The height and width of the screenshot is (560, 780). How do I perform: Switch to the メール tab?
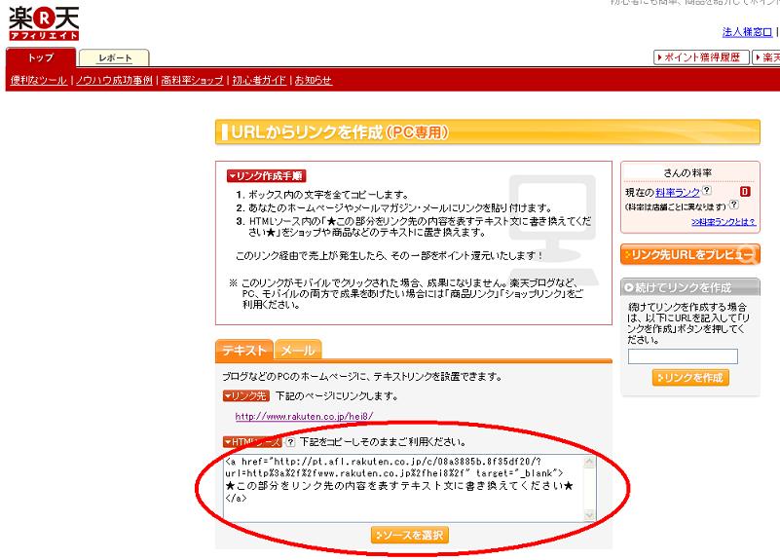[298, 351]
